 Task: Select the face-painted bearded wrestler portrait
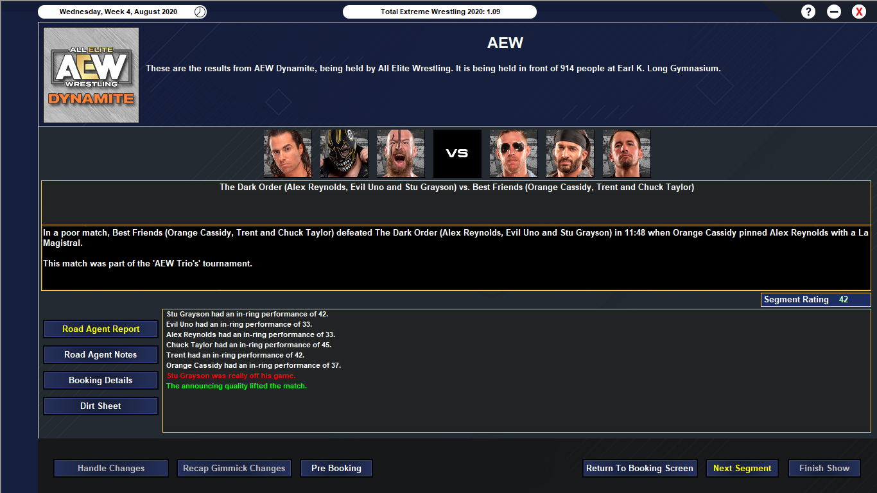click(401, 153)
